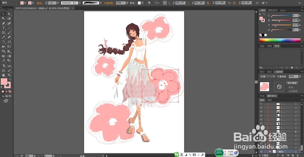Select the Type tool

(3, 28)
